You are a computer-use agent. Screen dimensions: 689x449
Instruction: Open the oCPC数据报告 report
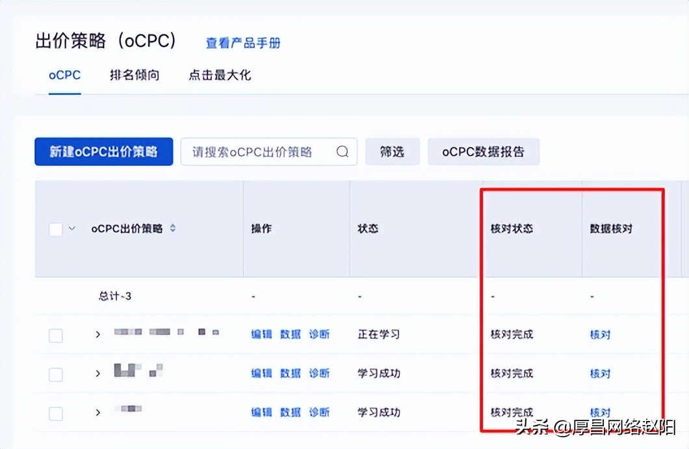[484, 151]
